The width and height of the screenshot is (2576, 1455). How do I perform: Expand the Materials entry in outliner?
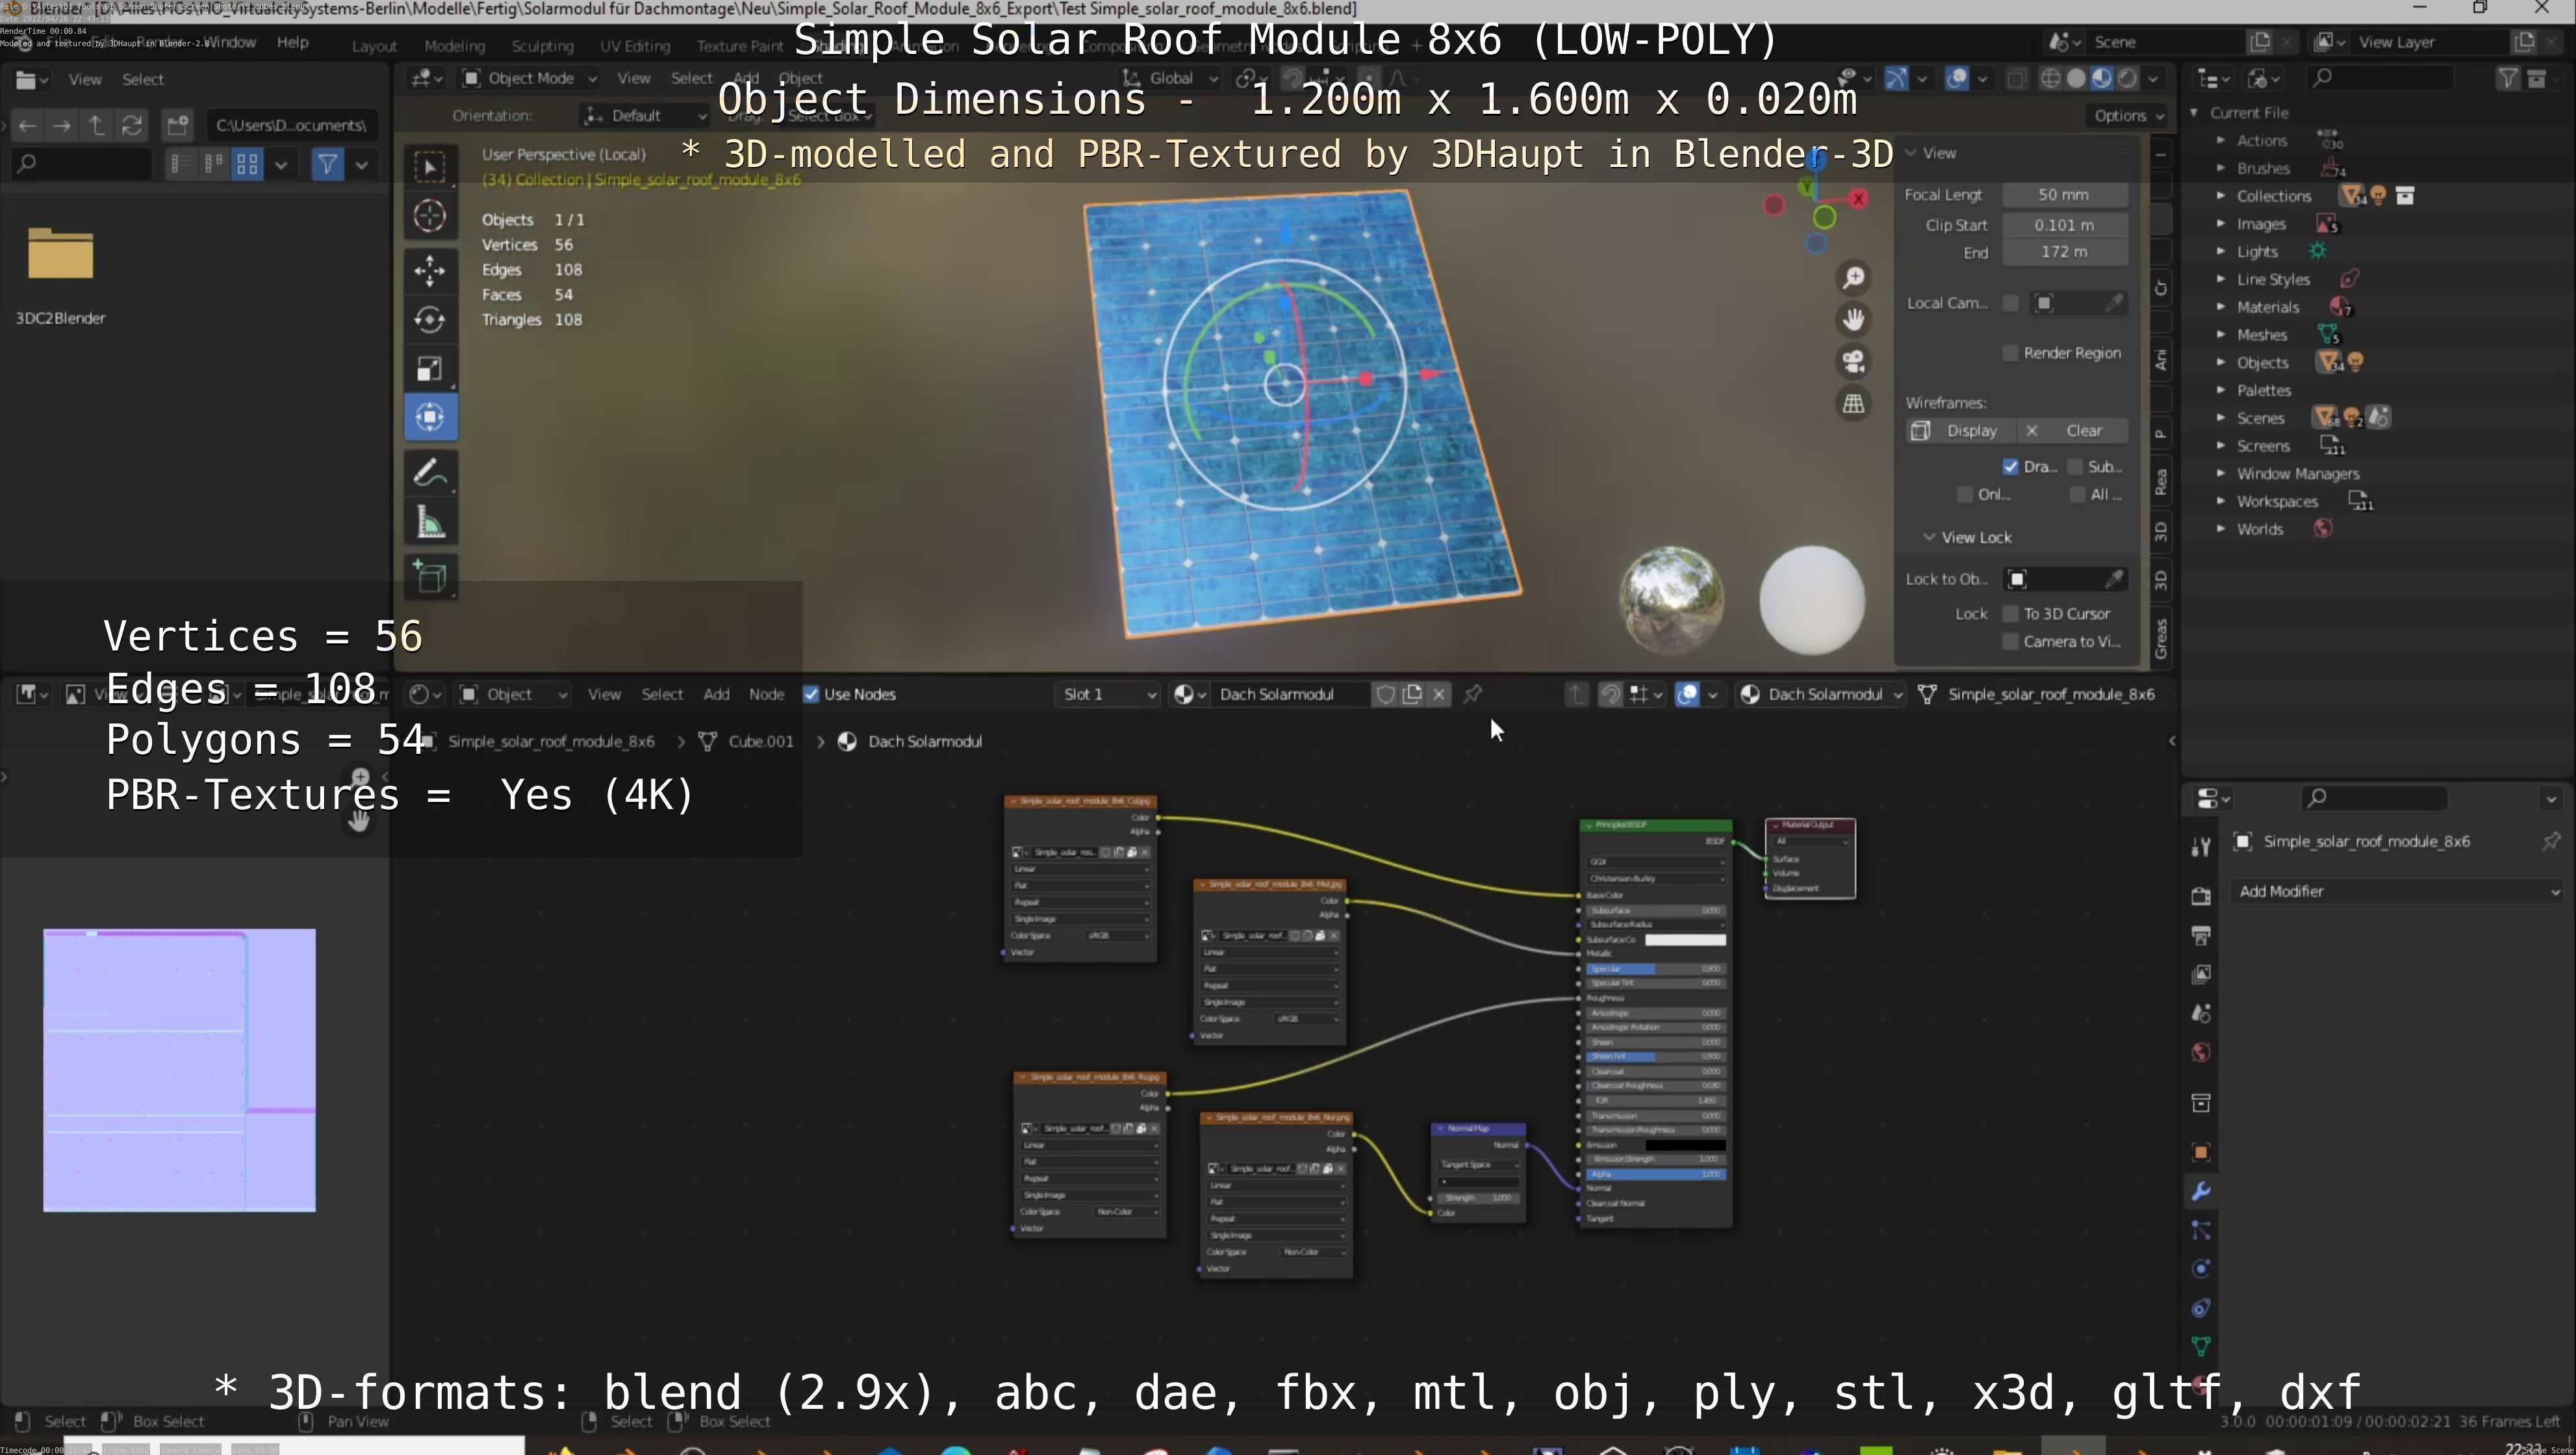[2220, 307]
